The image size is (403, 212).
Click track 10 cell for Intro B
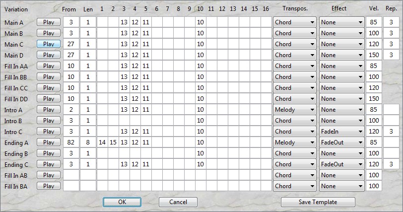(200, 121)
